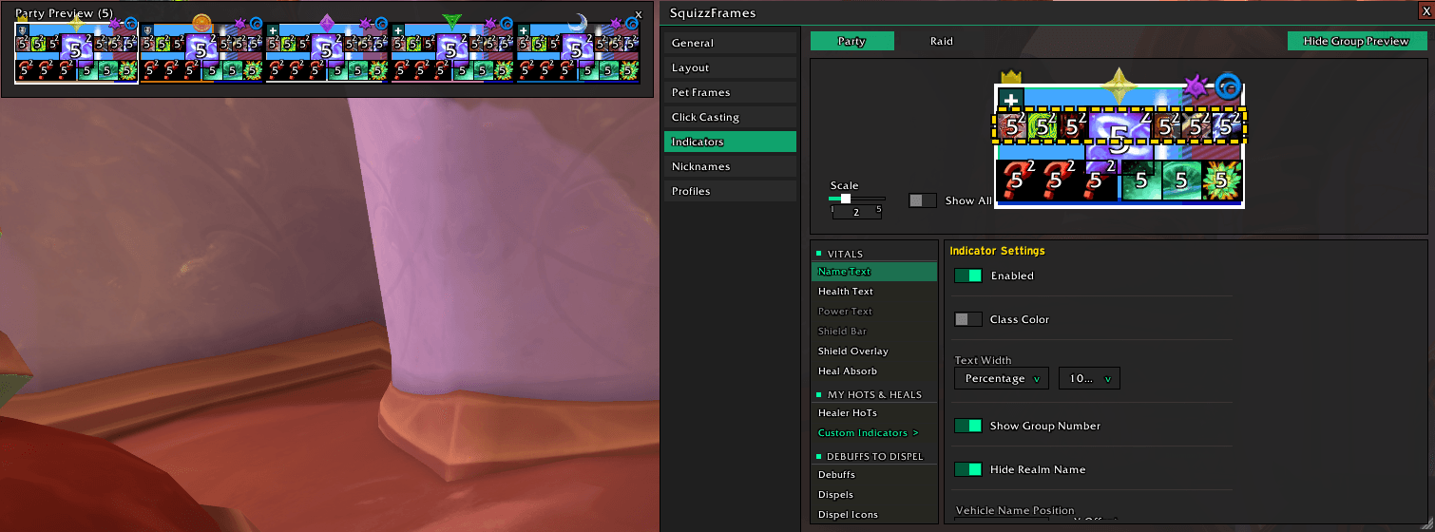Select Dispel Icons in the list

click(x=875, y=515)
